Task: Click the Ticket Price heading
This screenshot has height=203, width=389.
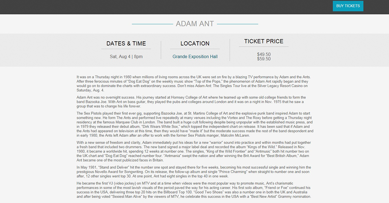Action: pyautogui.click(x=264, y=41)
